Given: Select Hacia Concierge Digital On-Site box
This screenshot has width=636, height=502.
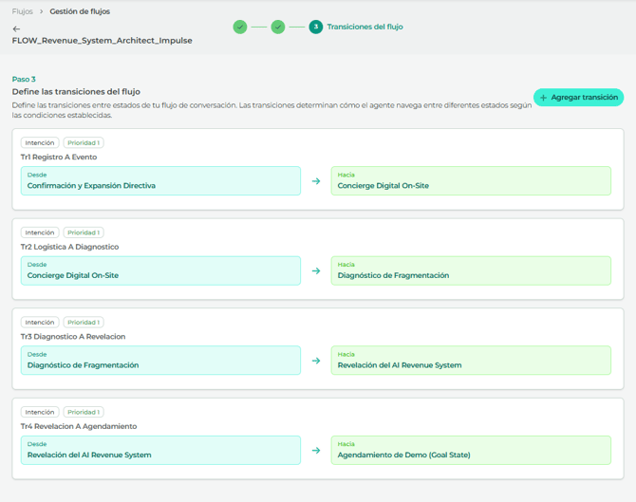Looking at the screenshot, I should click(471, 181).
